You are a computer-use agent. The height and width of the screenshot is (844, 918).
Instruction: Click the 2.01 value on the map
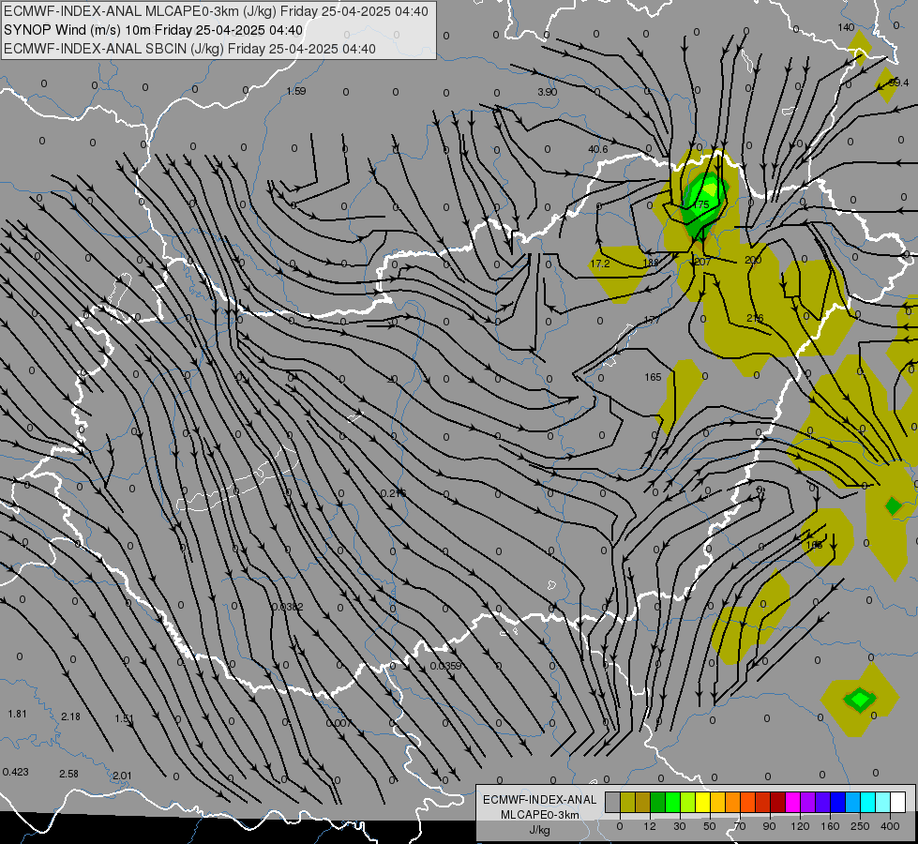click(x=122, y=776)
